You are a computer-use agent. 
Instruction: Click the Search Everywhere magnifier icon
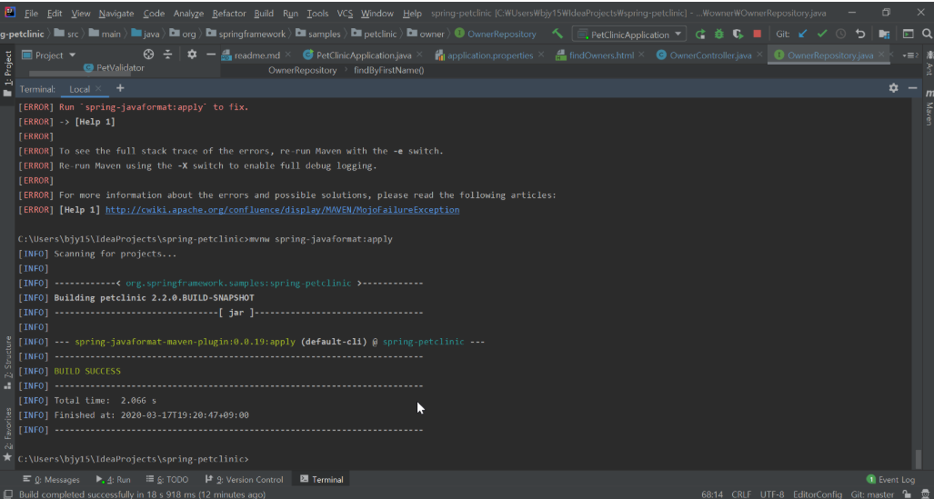[x=927, y=35]
